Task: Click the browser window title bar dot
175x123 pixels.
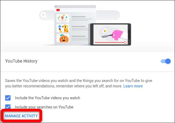Action: click(56, 6)
